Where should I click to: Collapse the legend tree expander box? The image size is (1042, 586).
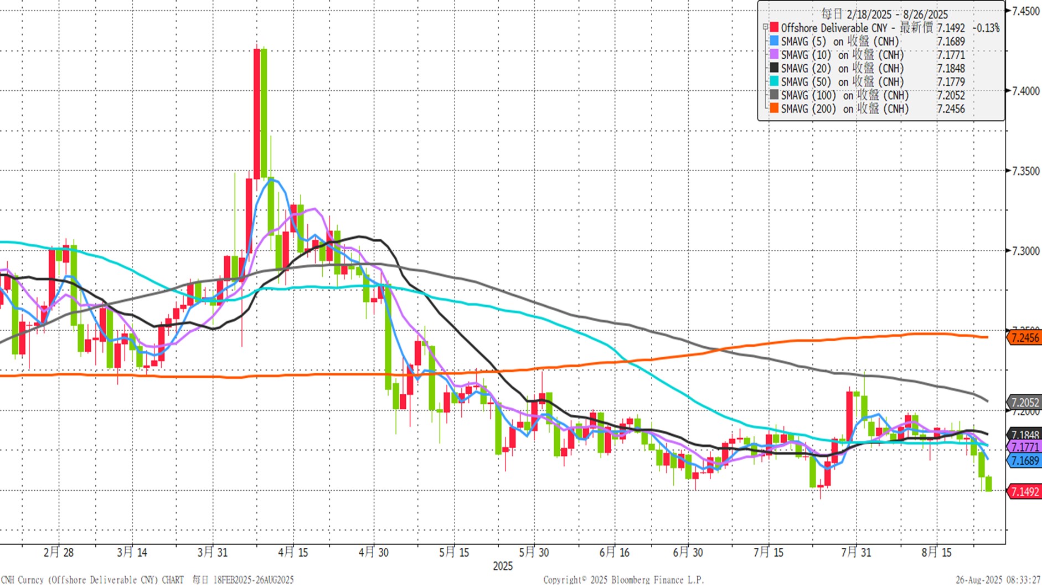(765, 27)
